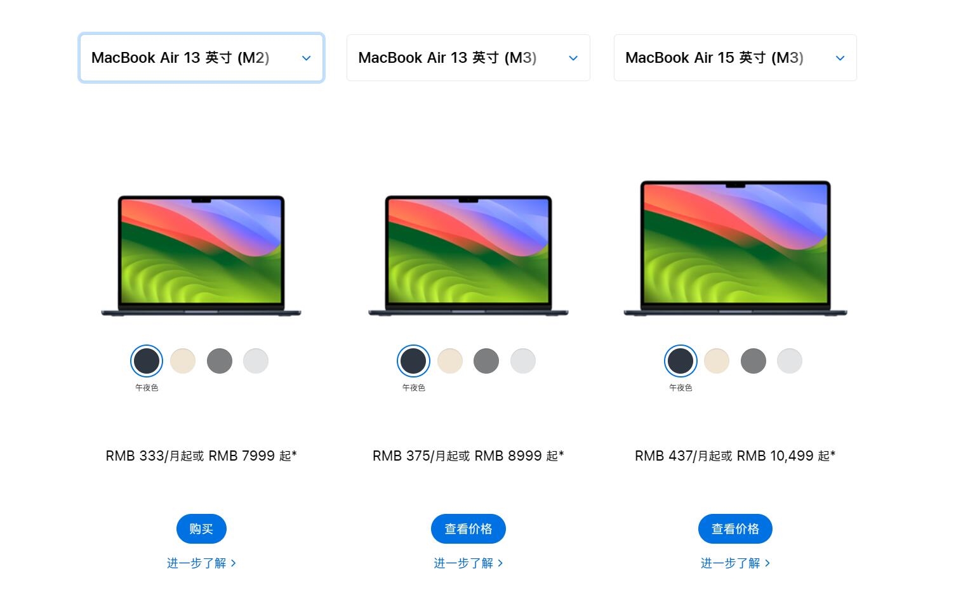Image resolution: width=956 pixels, height=597 pixels.
Task: Click the MacBook Air 15-inch M3 laptop image
Action: click(x=735, y=248)
